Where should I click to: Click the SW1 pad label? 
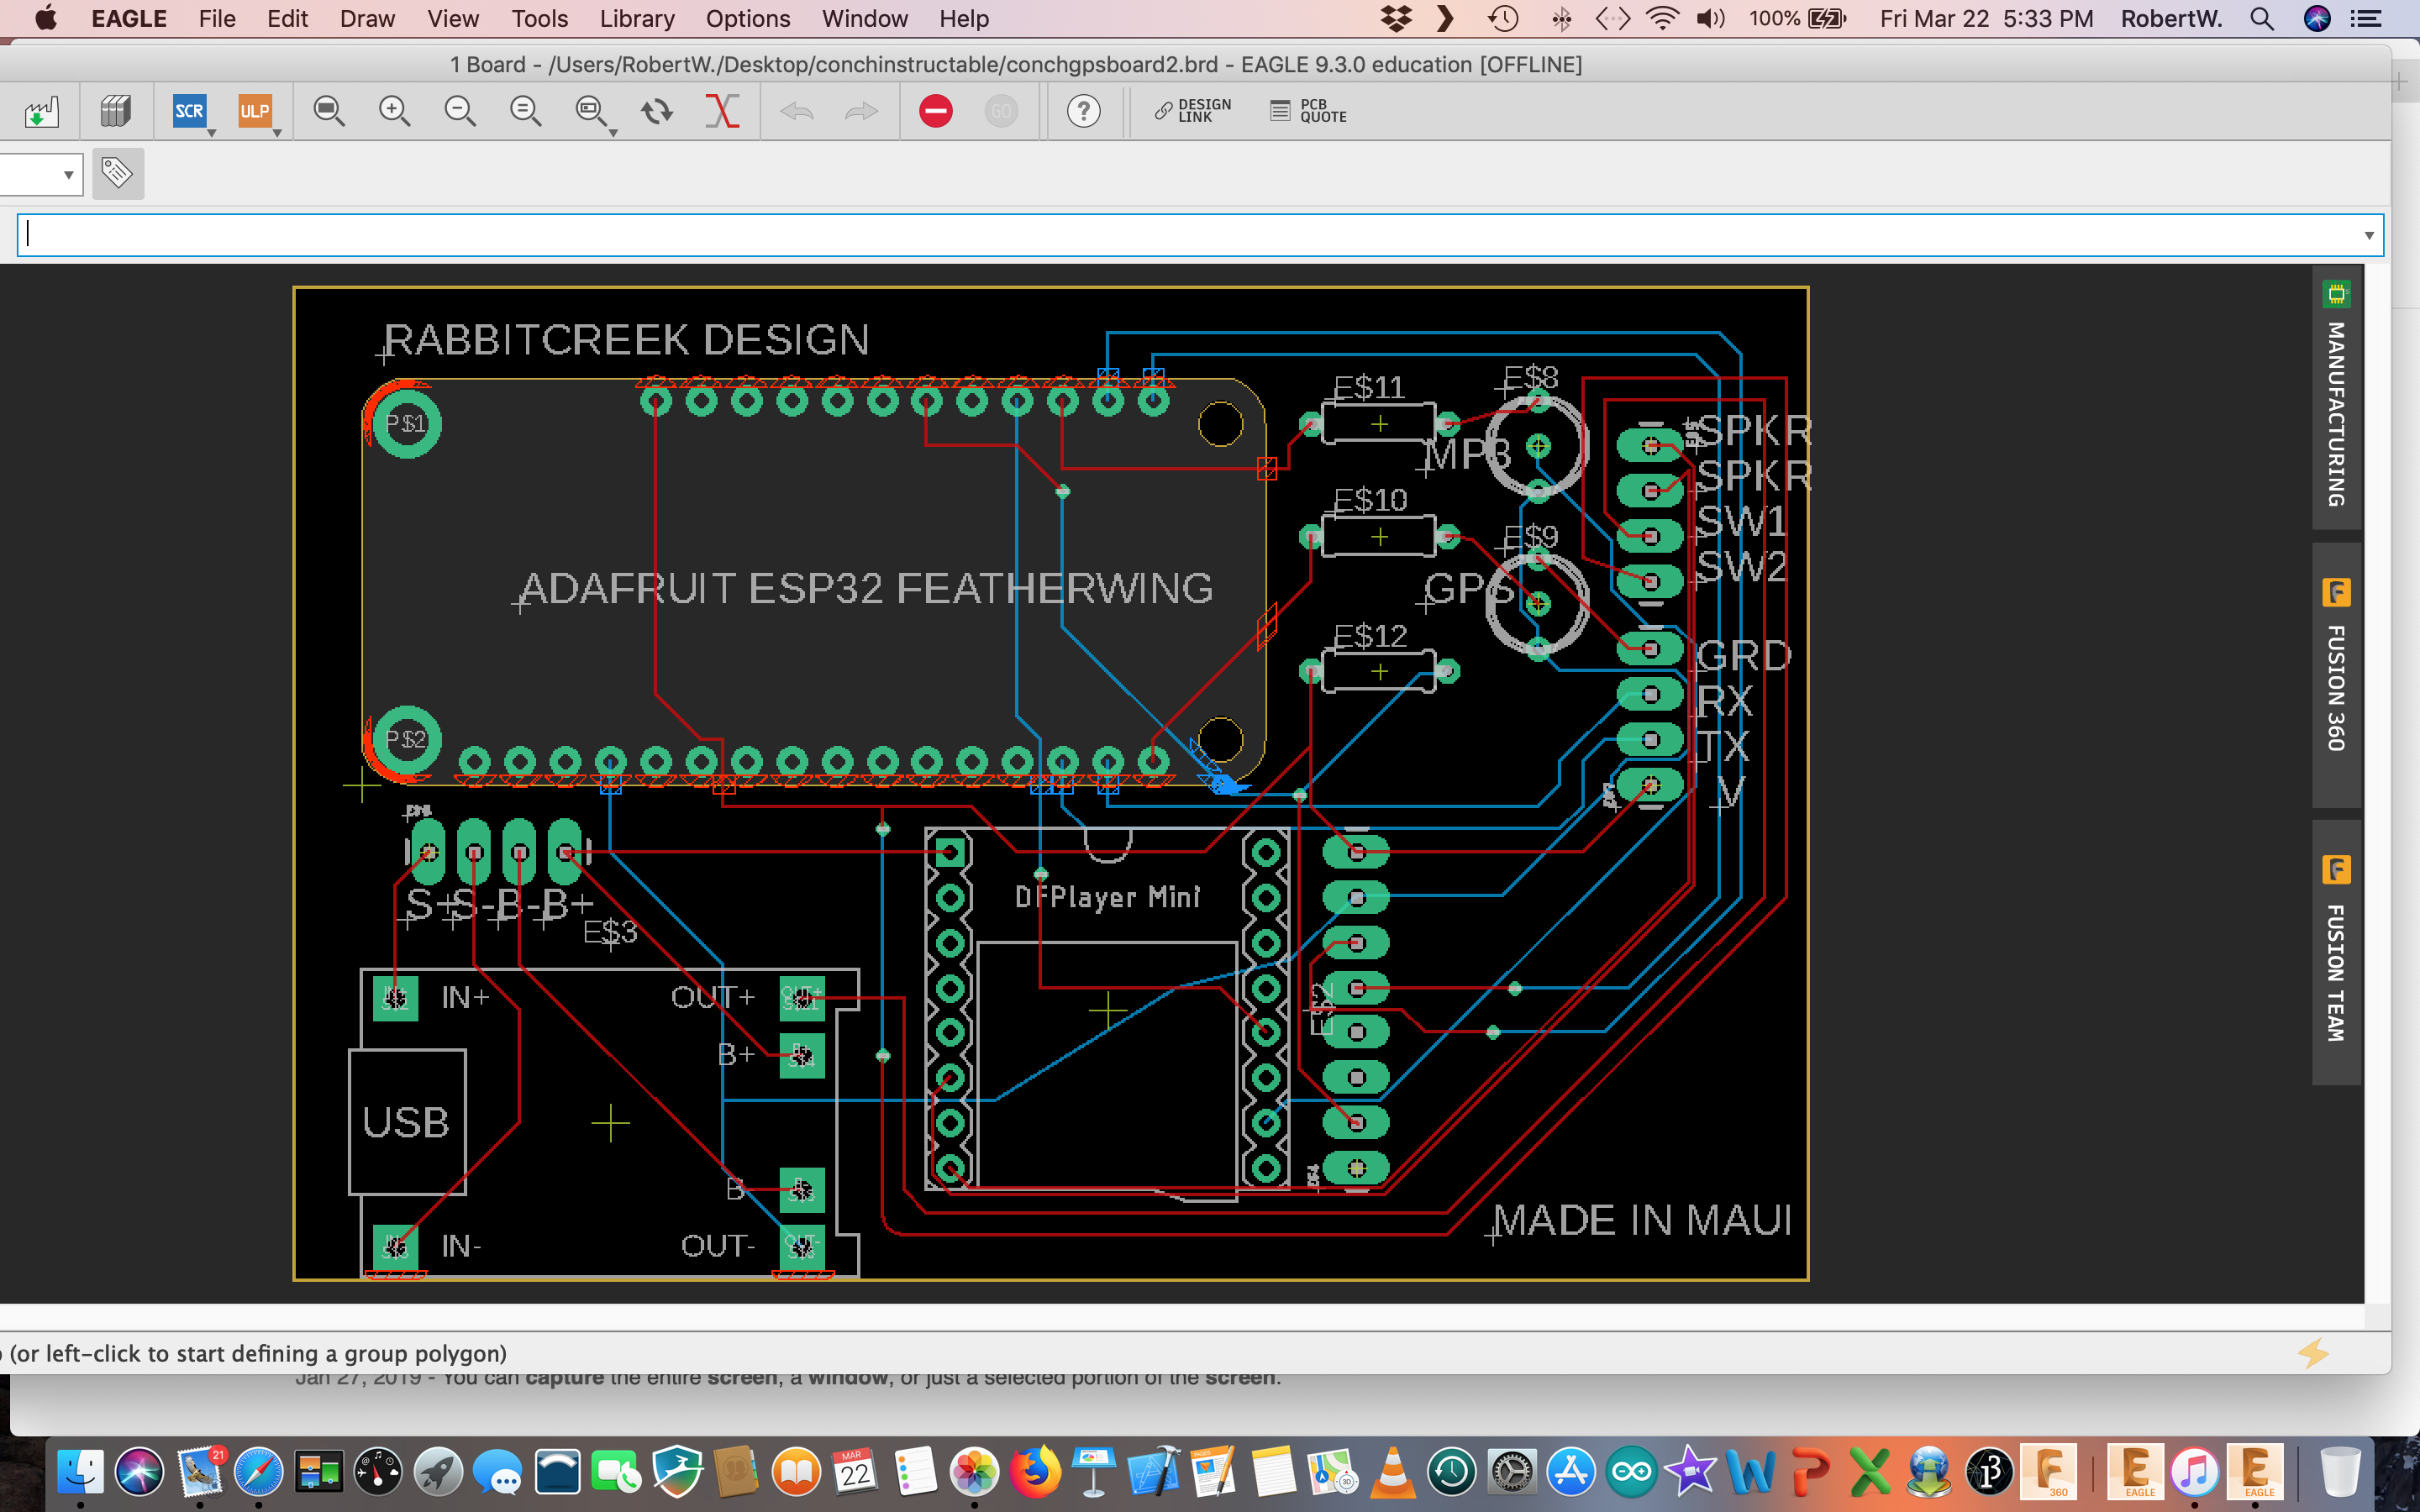click(x=1741, y=521)
